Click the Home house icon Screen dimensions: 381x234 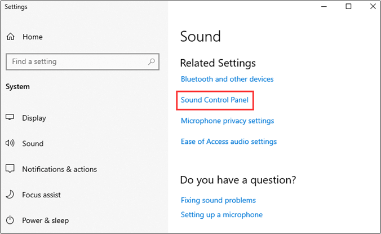10,37
